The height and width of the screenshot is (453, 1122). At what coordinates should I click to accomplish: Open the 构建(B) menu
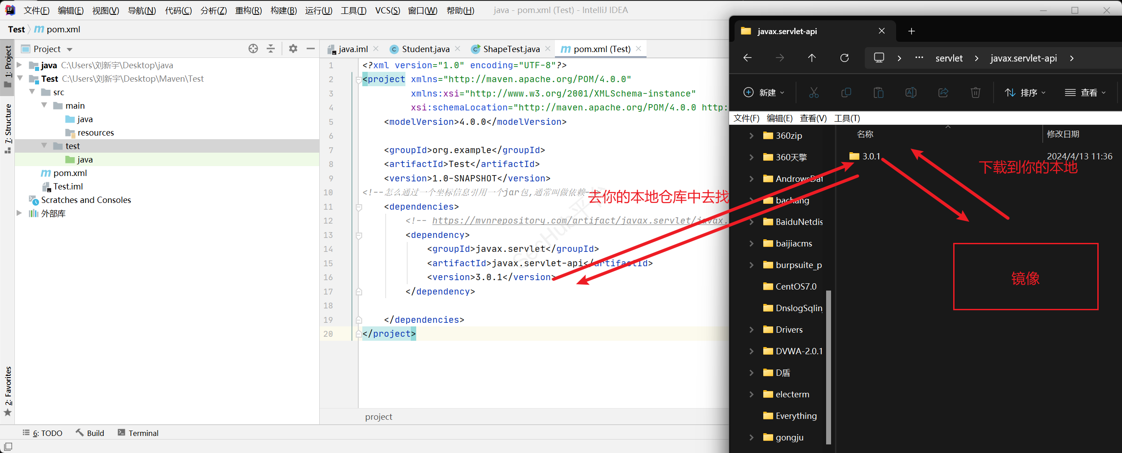coord(283,10)
